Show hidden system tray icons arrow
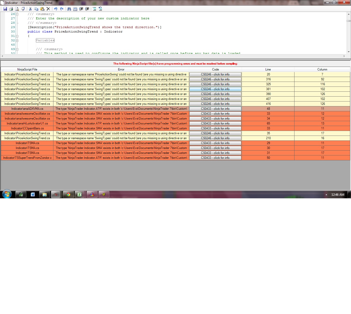 tap(326, 195)
